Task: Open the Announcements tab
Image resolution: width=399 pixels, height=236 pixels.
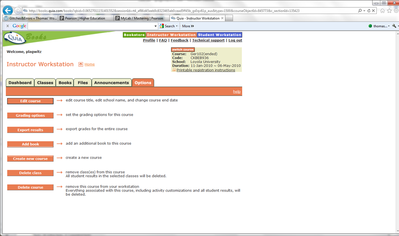Action: pos(111,83)
